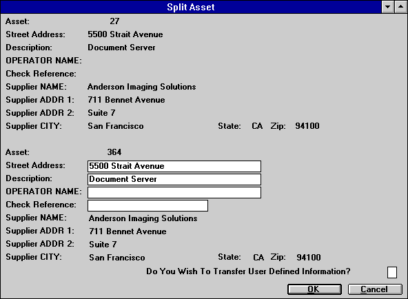Click the Zip value 94100 for asset 364
The height and width of the screenshot is (299, 408).
point(309,258)
